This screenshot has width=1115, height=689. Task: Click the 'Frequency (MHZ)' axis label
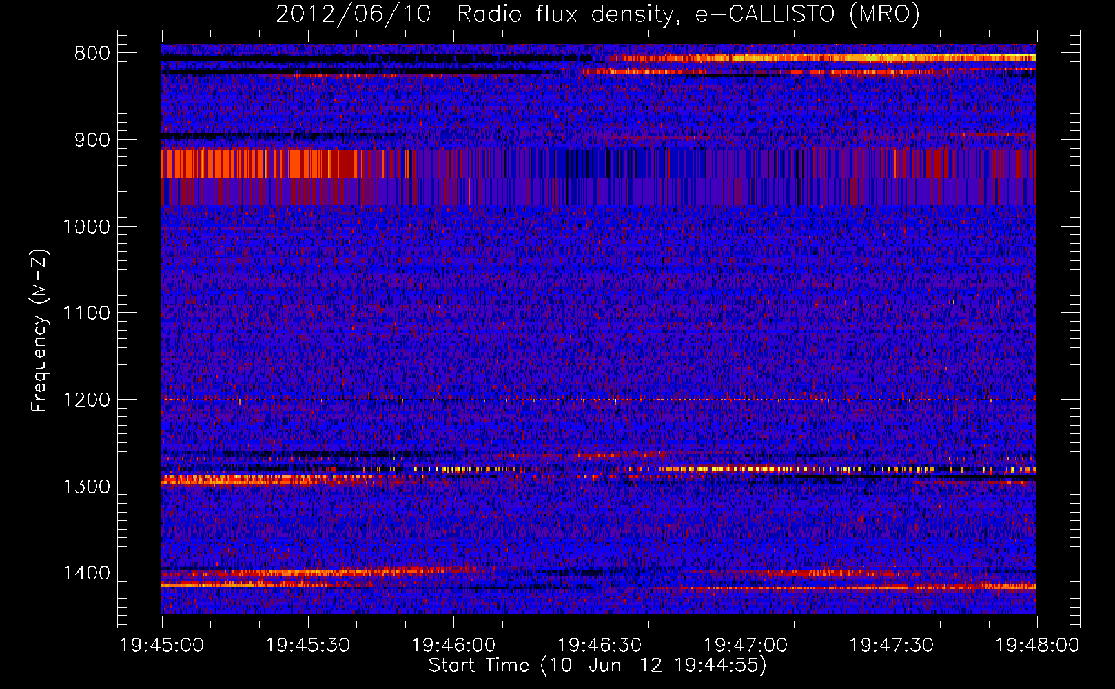[x=39, y=331]
